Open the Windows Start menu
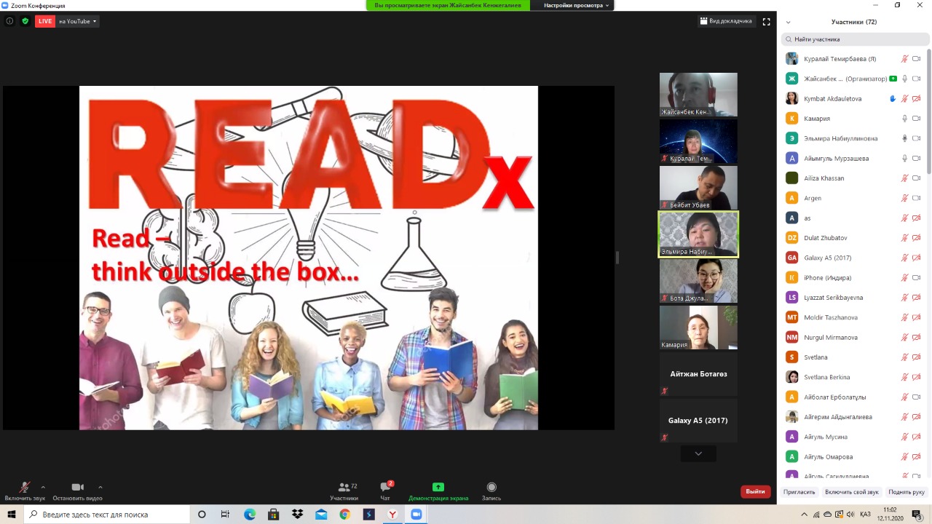Screen dimensions: 932x524 pyautogui.click(x=12, y=515)
